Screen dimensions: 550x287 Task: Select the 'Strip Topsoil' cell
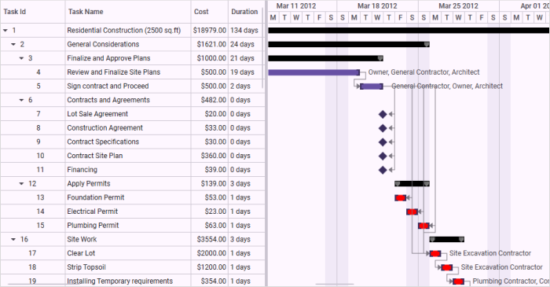pos(128,267)
